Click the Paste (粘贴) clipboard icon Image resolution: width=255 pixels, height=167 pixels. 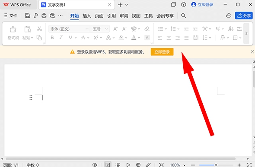point(28,29)
